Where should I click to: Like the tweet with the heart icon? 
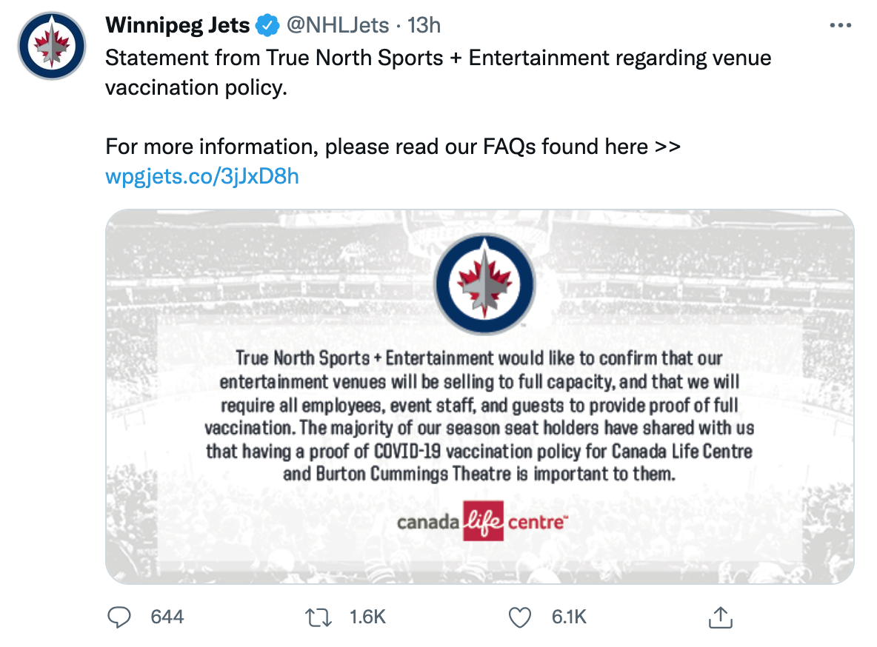pyautogui.click(x=519, y=617)
